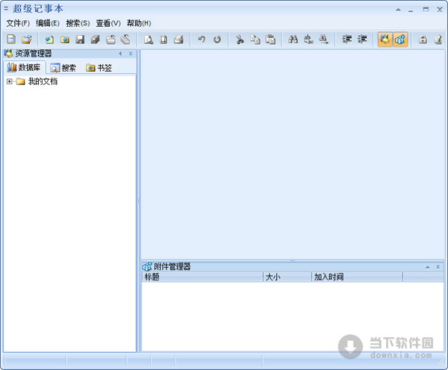
Task: Click the Replace abc icon
Action: pyautogui.click(x=308, y=39)
